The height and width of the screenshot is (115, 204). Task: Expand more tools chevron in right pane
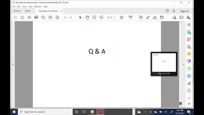[189, 98]
